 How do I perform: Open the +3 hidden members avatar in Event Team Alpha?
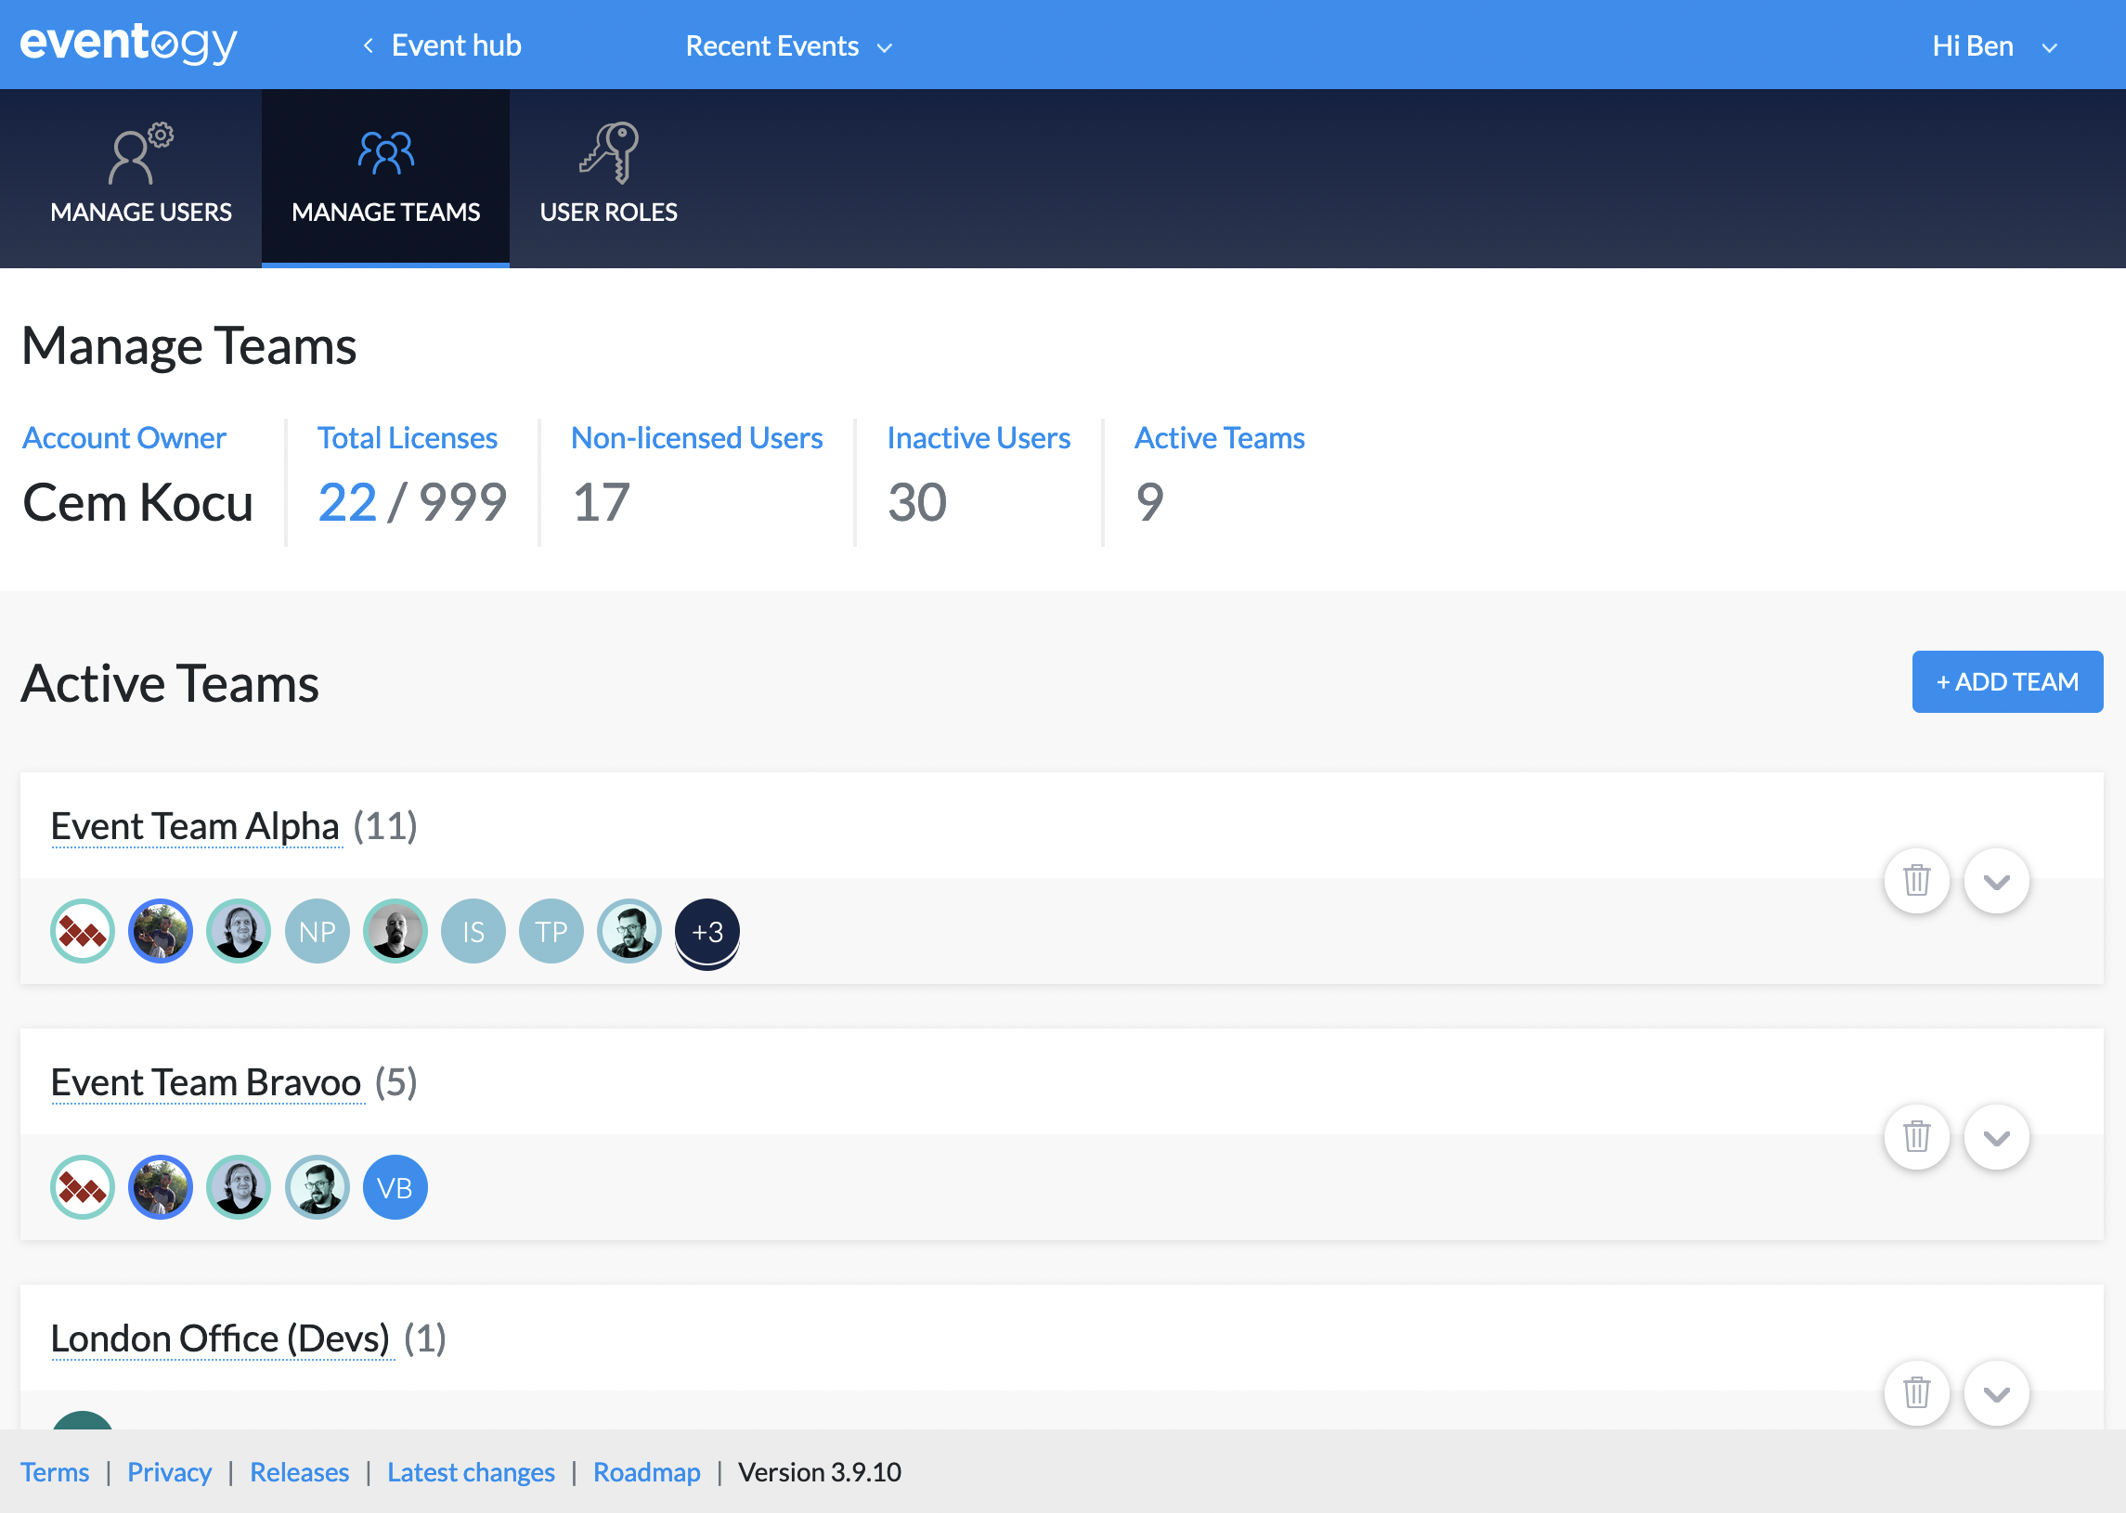click(707, 931)
